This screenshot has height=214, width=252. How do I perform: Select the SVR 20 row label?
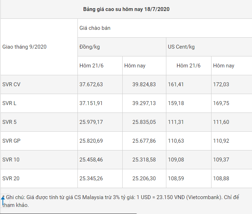click(11, 179)
